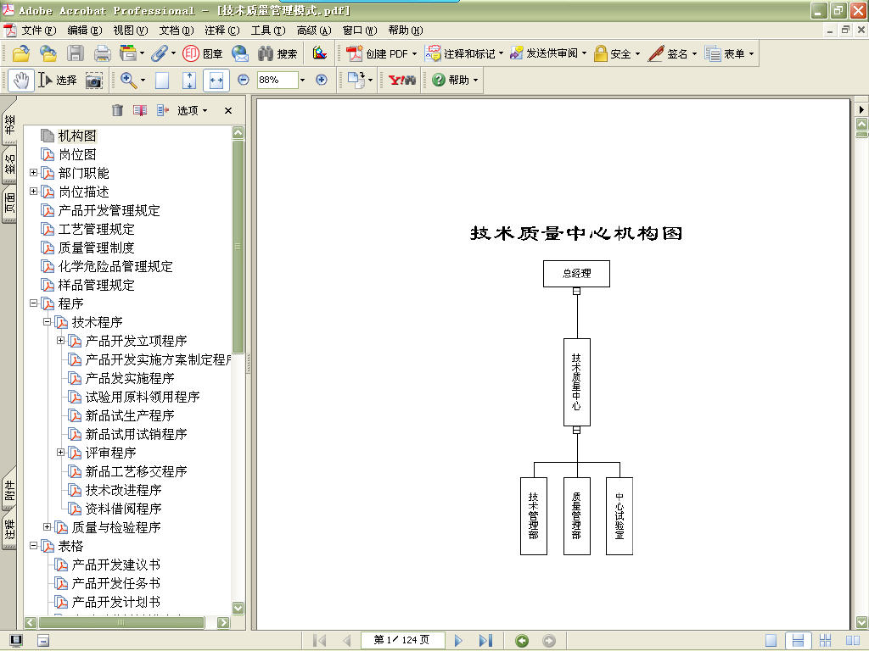The image size is (869, 651).
Task: Open the 高级 menu
Action: (314, 31)
